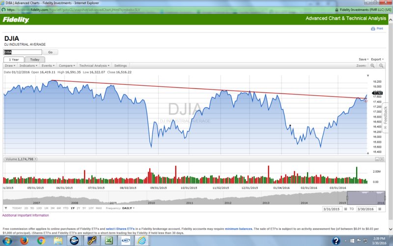Select the 1M time range
The height and width of the screenshot is (246, 393).
[x=46, y=208]
